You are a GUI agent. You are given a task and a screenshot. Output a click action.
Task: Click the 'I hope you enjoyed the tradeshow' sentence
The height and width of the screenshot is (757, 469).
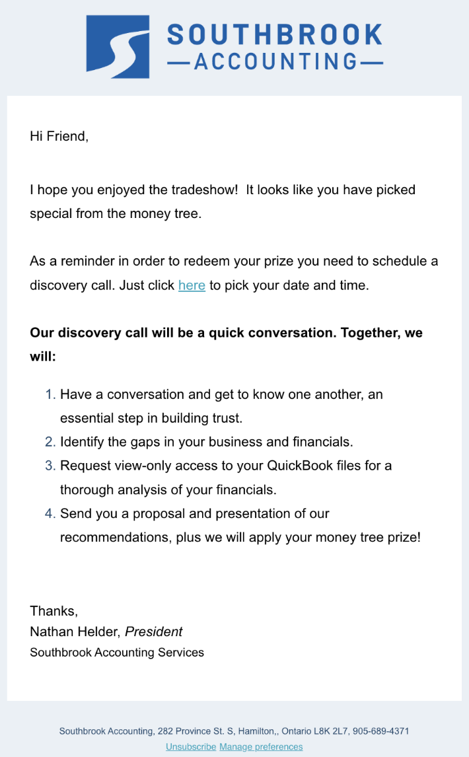click(x=133, y=190)
